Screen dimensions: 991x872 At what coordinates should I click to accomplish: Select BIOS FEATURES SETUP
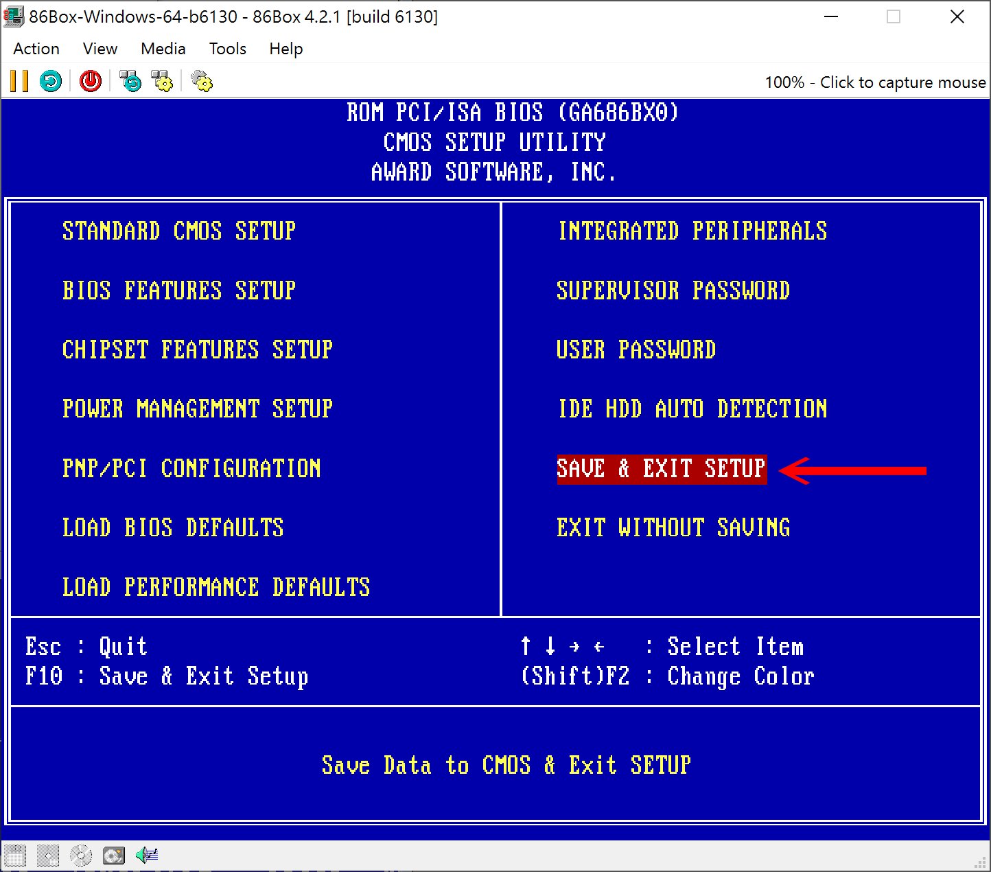point(179,290)
